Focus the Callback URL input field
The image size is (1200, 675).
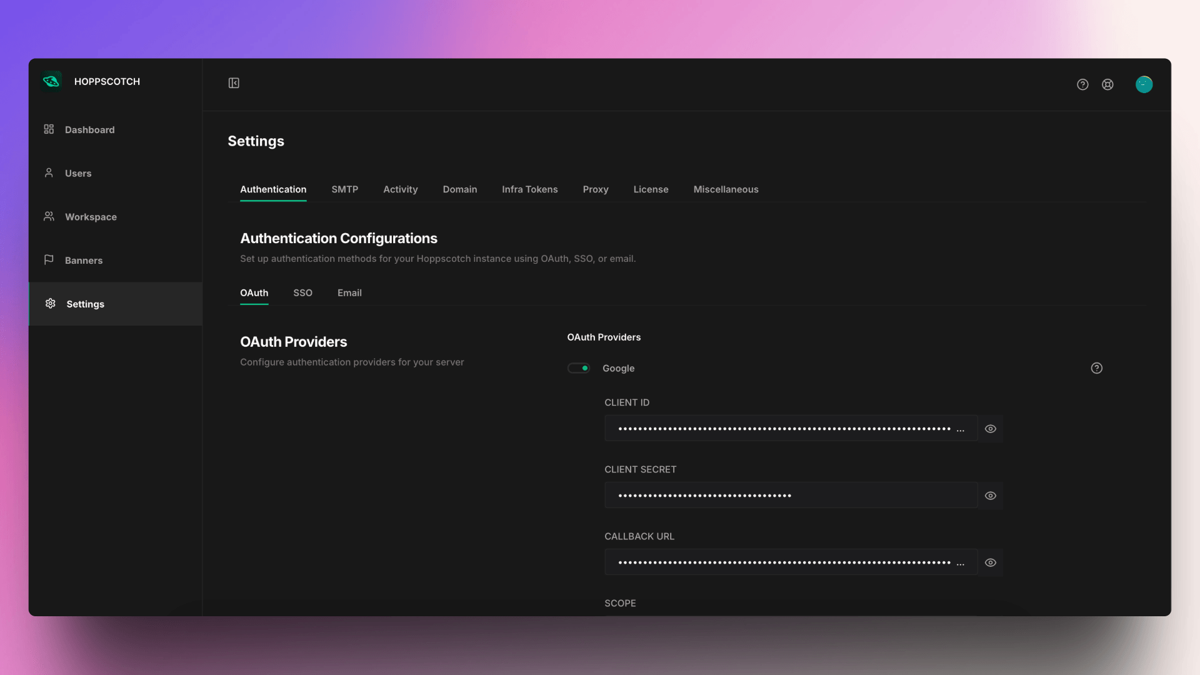791,562
